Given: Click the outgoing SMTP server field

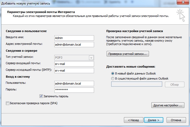Looking at the screenshot, I should (74, 70).
